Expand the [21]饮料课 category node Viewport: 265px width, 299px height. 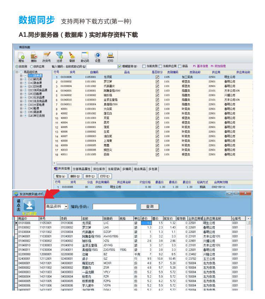[21, 86]
